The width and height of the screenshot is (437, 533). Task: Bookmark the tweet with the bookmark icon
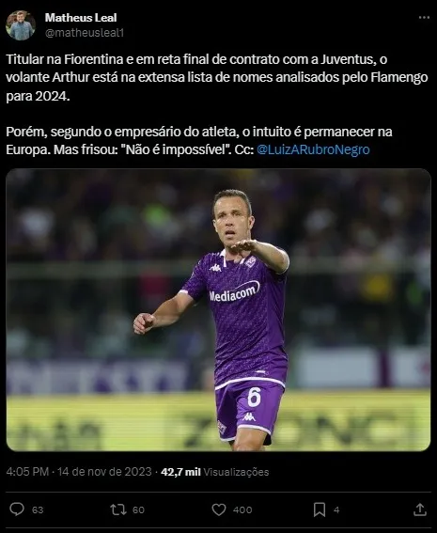pos(320,509)
